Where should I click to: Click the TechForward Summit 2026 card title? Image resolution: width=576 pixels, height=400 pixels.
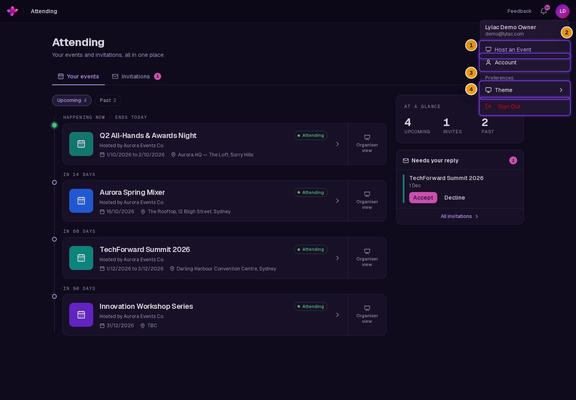pyautogui.click(x=145, y=250)
